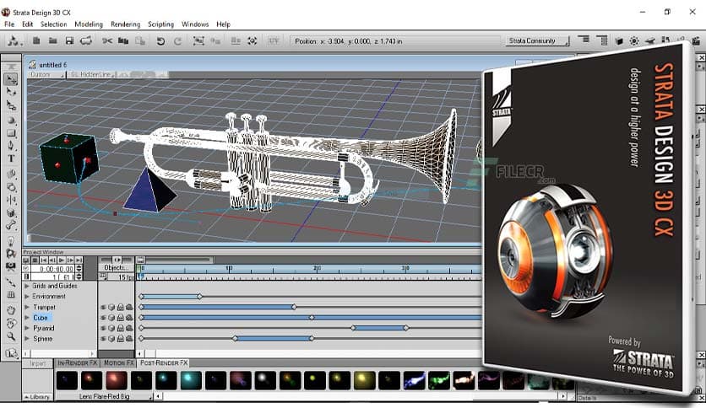Click the current time input field

pos(53,269)
